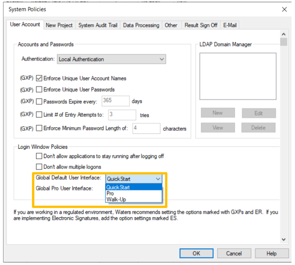Enable Enforce Unique User Passwords
Screen dimensions: 295x265
(x=39, y=89)
